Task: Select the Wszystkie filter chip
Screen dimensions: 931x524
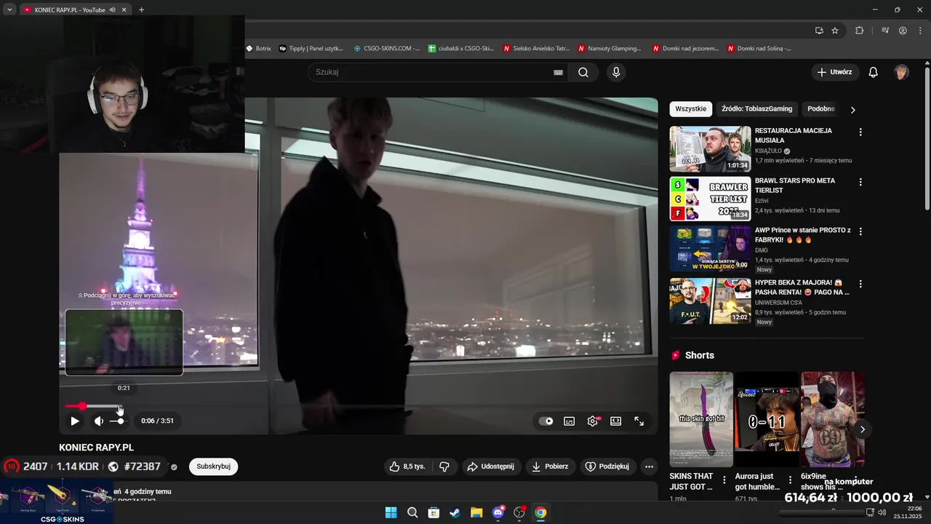Action: (691, 108)
